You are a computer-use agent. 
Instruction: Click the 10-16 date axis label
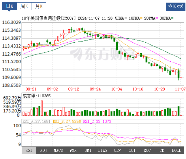coord(138,89)
